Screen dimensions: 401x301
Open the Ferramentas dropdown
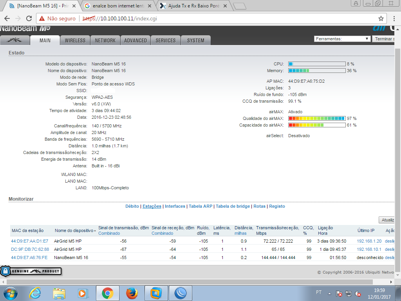342,39
